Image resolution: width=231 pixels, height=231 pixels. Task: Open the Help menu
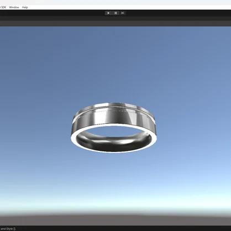[x=25, y=7]
